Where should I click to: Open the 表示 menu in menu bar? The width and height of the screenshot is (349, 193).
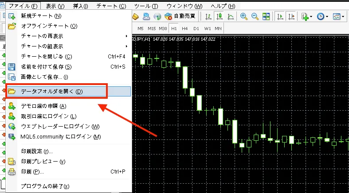point(55,6)
